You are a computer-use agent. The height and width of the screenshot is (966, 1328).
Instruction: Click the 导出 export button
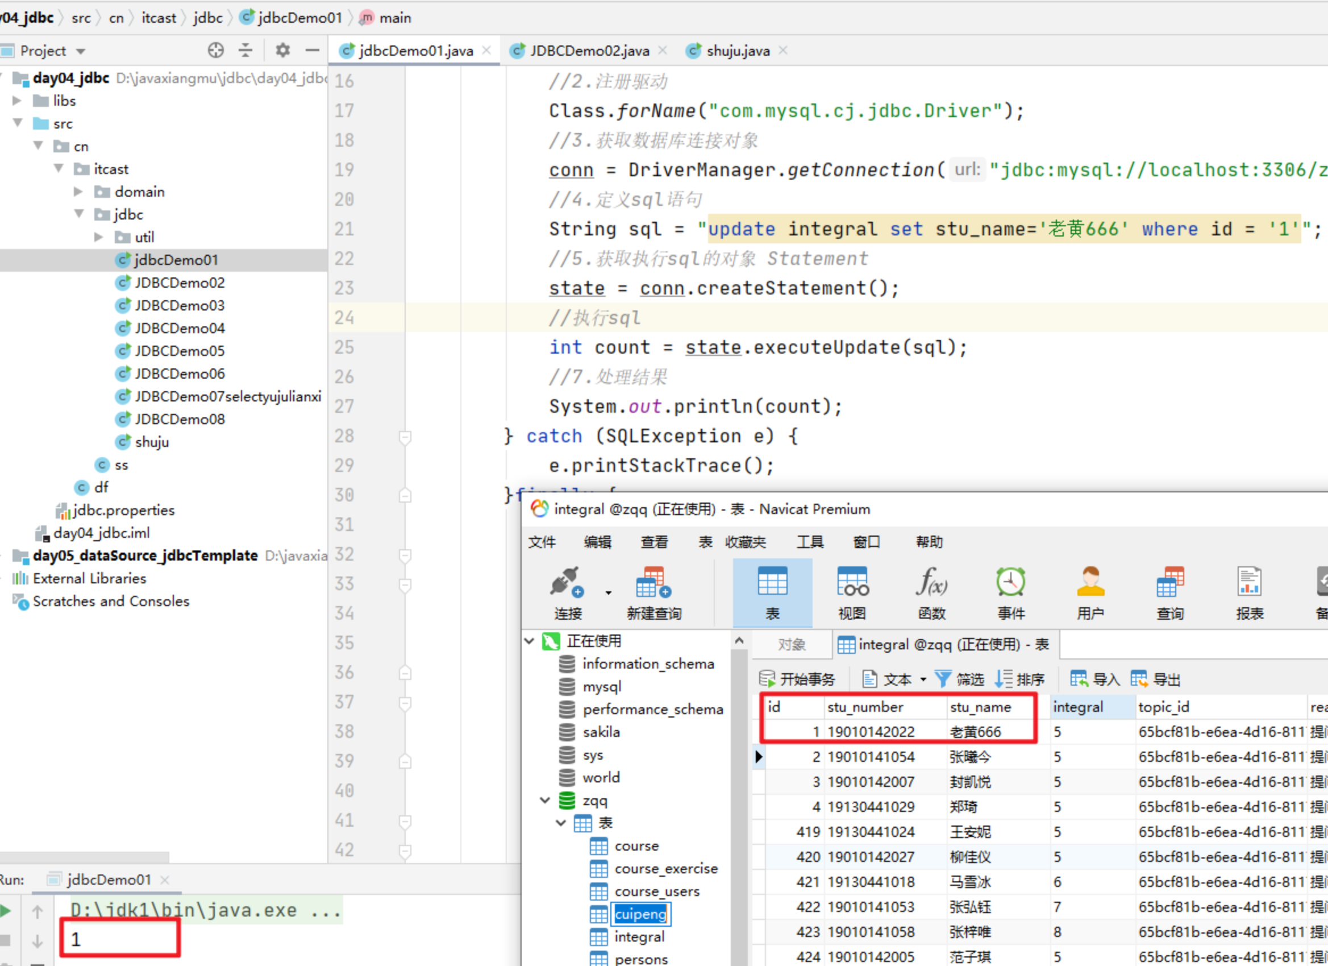(x=1155, y=679)
